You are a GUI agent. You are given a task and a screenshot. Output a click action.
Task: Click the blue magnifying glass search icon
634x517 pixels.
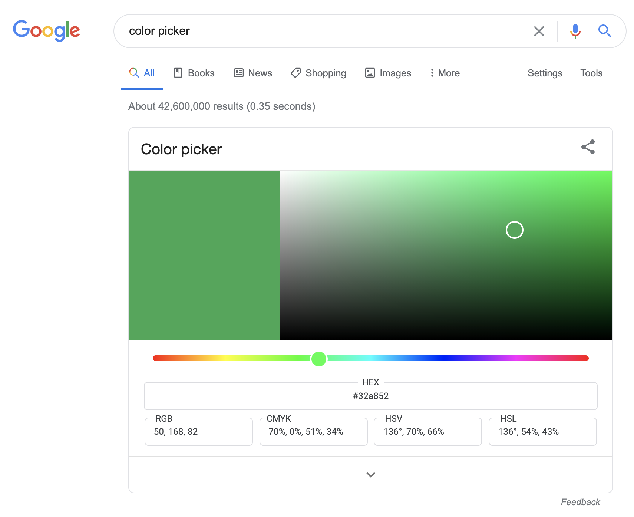604,31
